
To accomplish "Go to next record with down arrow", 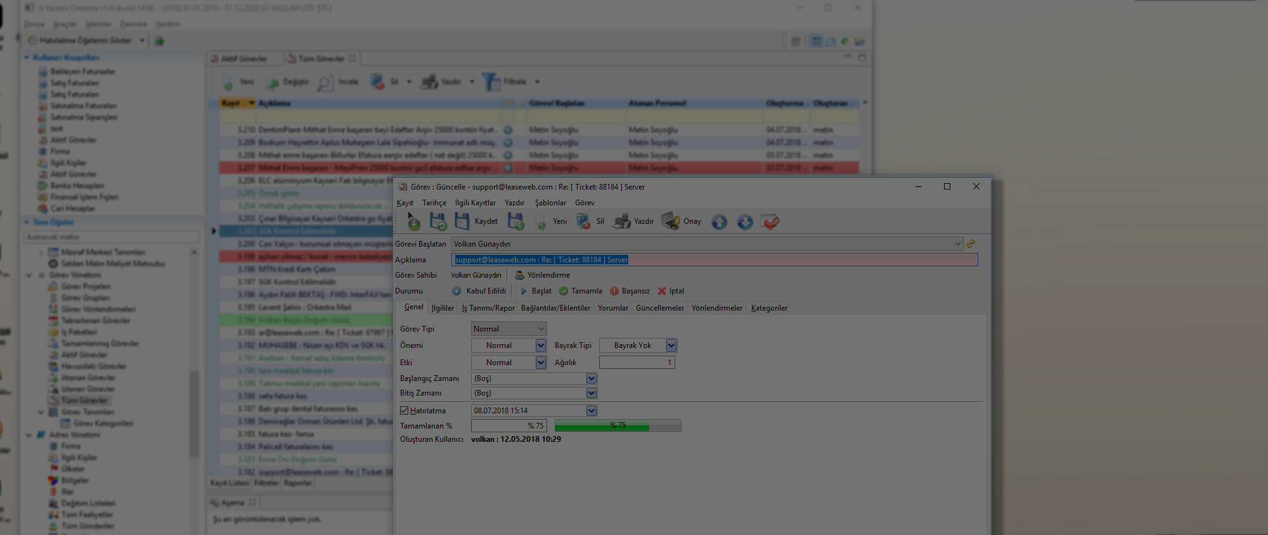I will pyautogui.click(x=745, y=222).
